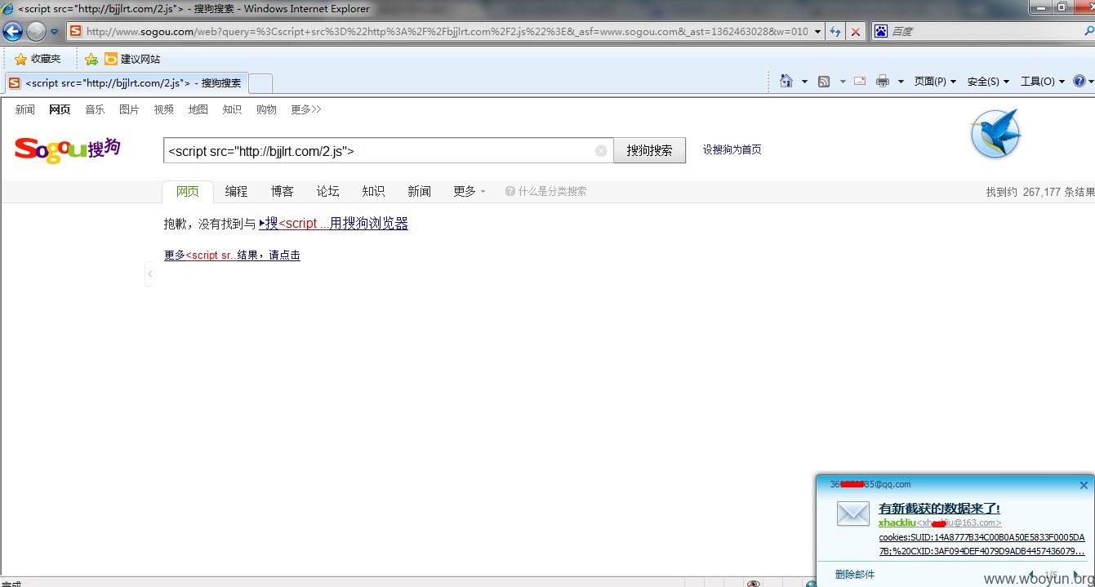Click the cookies:SUID message preview link
Image resolution: width=1095 pixels, height=587 pixels.
point(981,544)
